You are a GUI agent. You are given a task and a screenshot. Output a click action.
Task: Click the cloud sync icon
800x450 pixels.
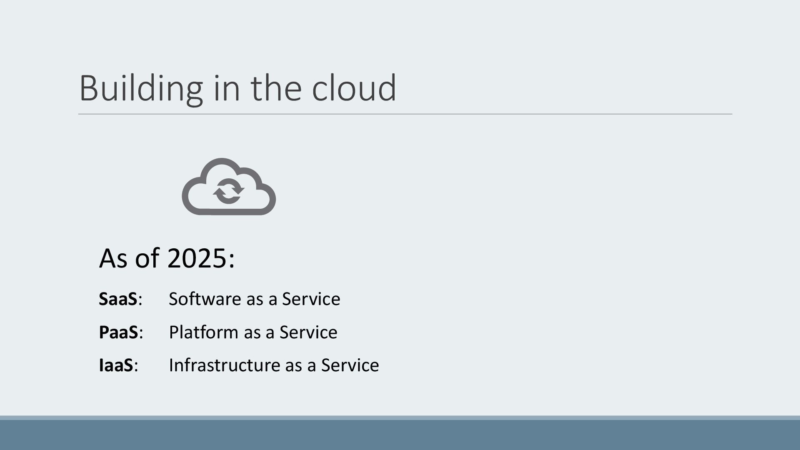tap(229, 187)
